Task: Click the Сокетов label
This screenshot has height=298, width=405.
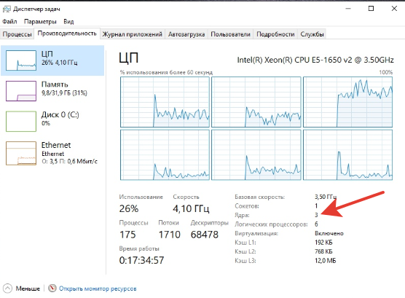Action: (247, 206)
